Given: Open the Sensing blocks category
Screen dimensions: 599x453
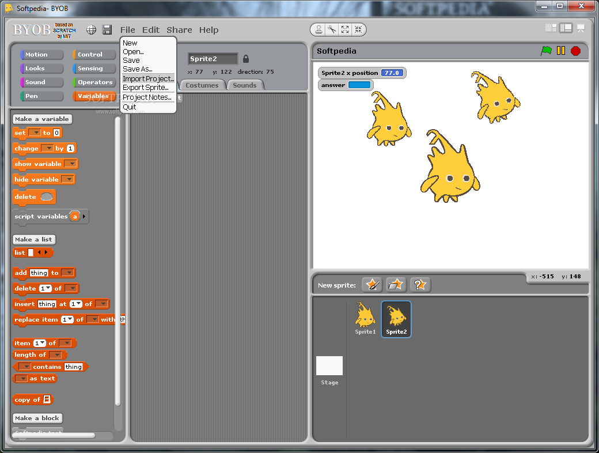Looking at the screenshot, I should tap(94, 69).
